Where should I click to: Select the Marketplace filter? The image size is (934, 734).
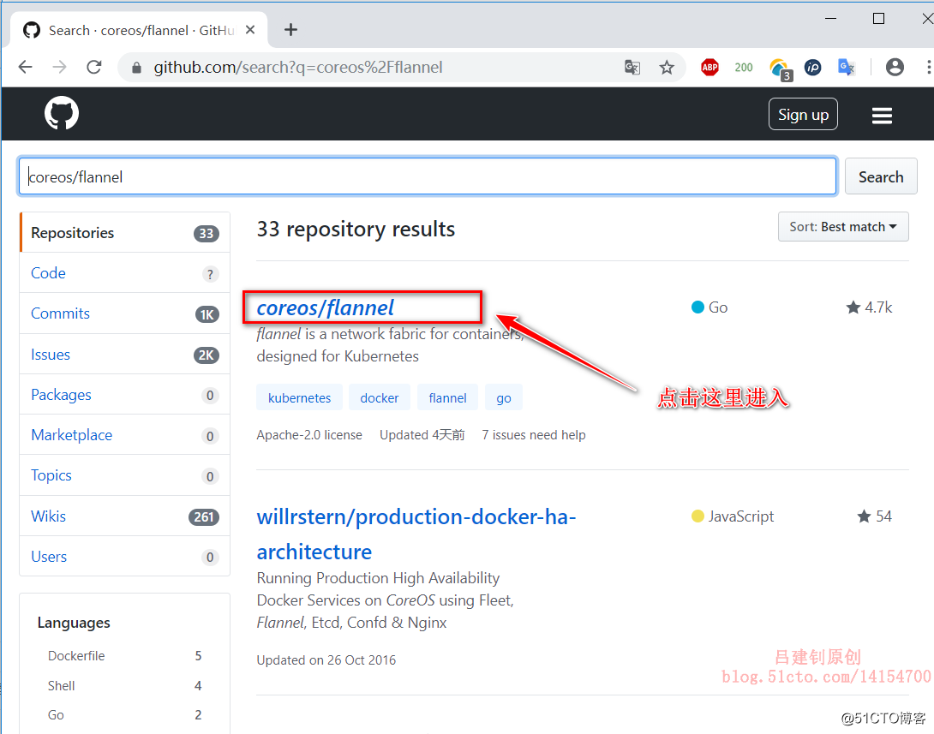tap(124, 435)
